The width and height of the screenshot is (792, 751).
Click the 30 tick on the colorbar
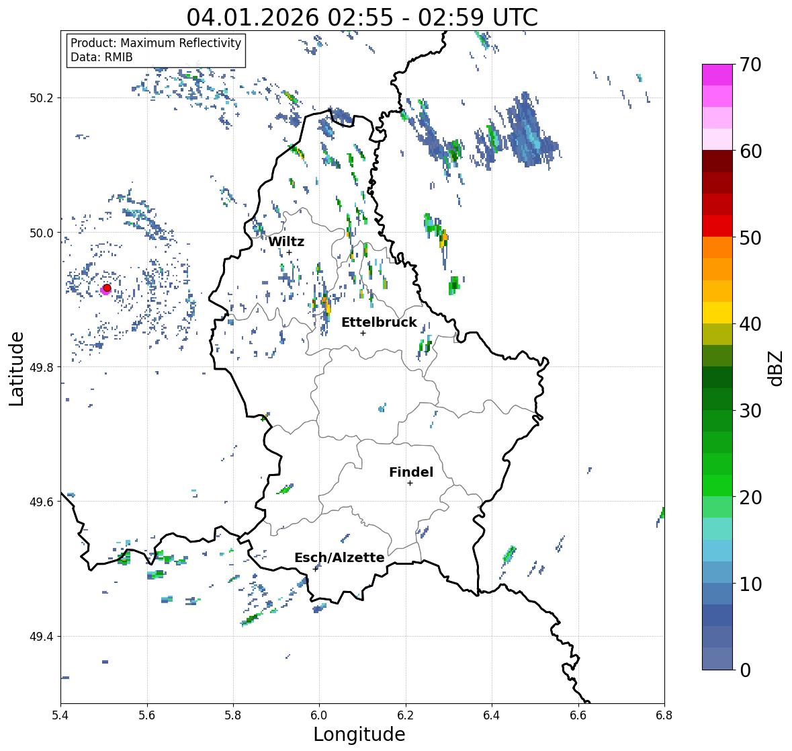[x=750, y=411]
